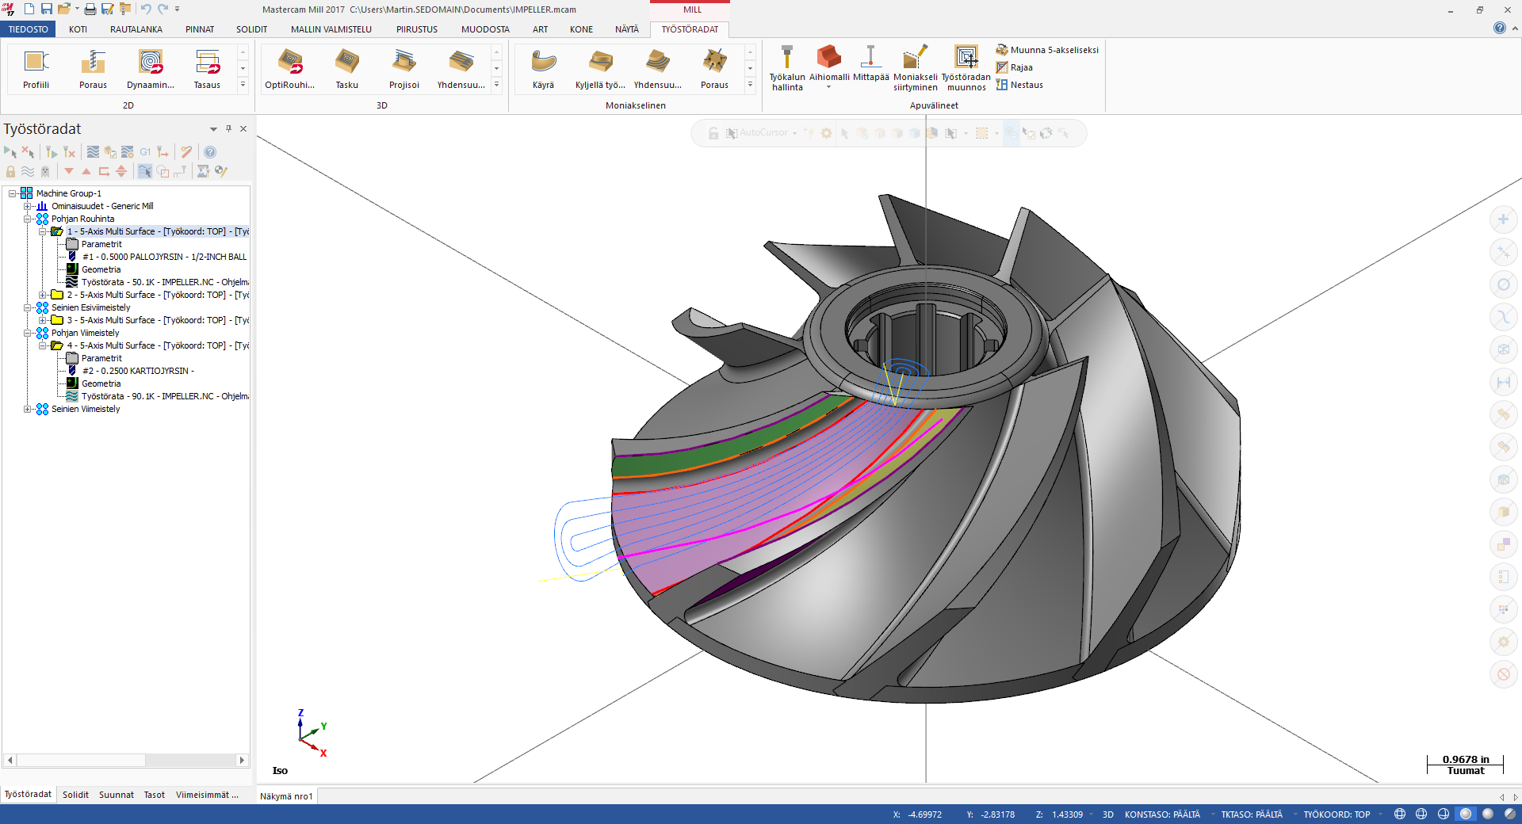The image size is (1522, 824).
Task: Click Muunna 5-akseliseksi button
Action: (1046, 50)
